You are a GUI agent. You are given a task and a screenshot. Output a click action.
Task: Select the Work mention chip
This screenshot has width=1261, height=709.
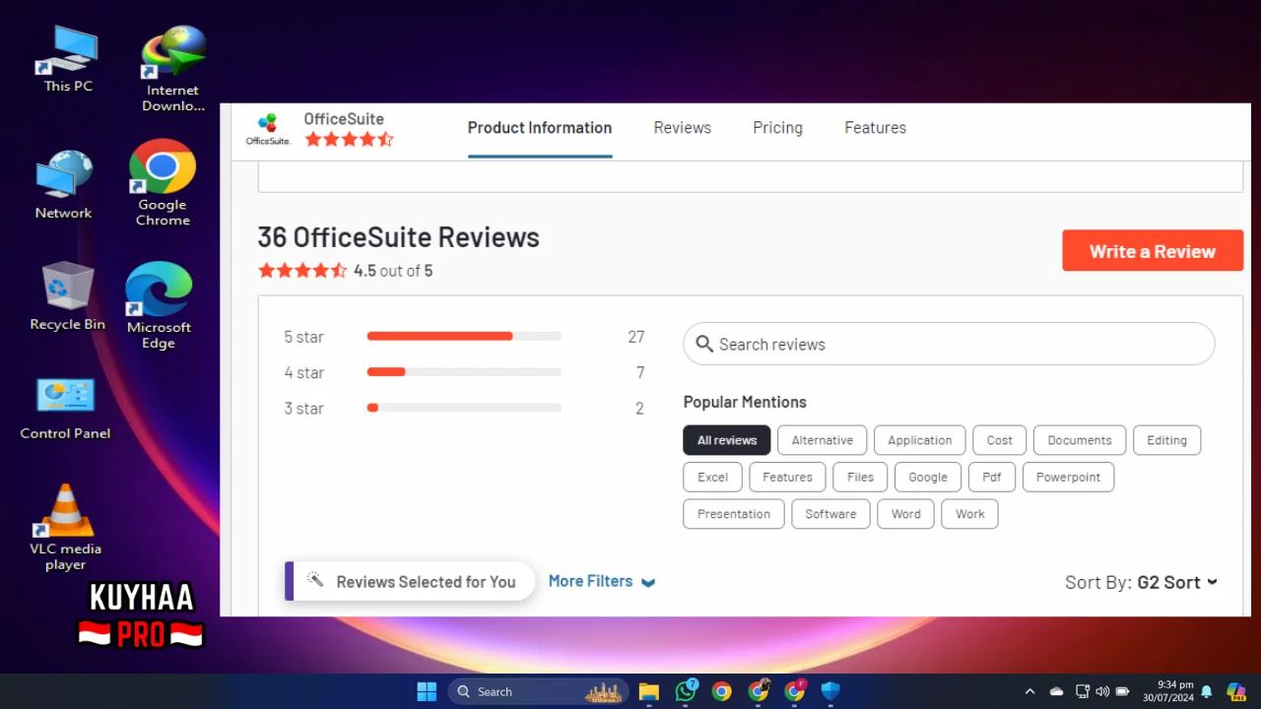pos(970,514)
